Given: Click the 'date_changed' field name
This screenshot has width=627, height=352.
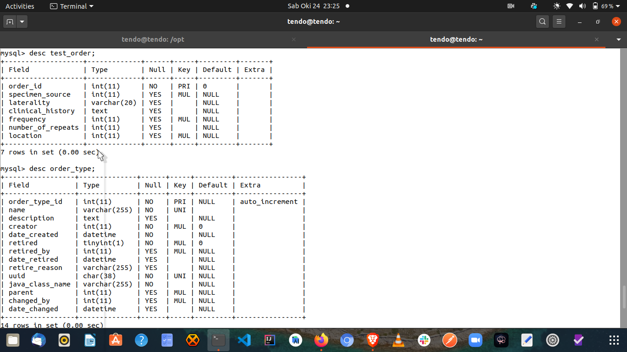Looking at the screenshot, I should pyautogui.click(x=34, y=309).
